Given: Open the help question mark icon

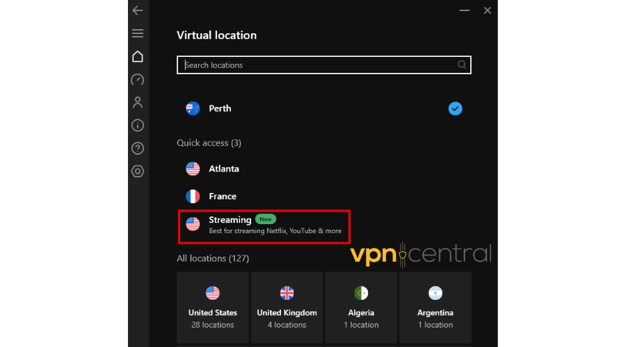Looking at the screenshot, I should click(138, 149).
